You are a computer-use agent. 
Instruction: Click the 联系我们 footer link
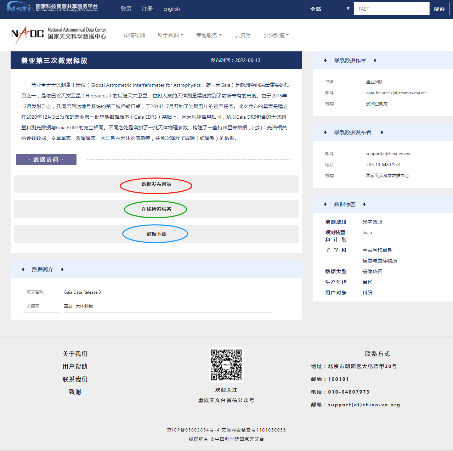point(75,379)
